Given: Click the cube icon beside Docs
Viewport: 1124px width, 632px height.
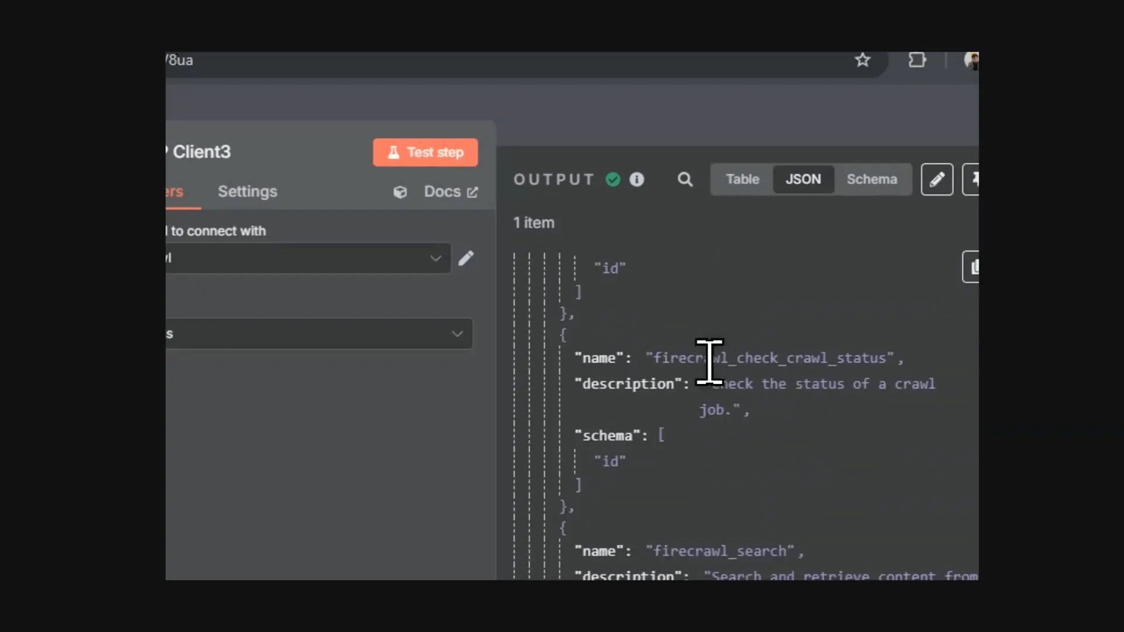Looking at the screenshot, I should [400, 192].
